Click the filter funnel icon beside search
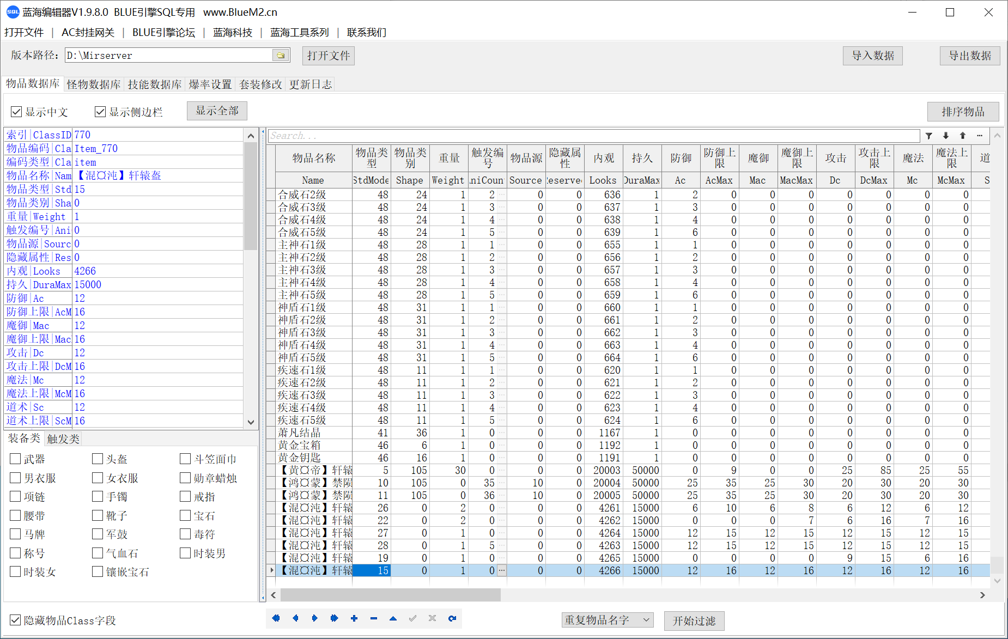This screenshot has height=639, width=1008. (x=929, y=136)
